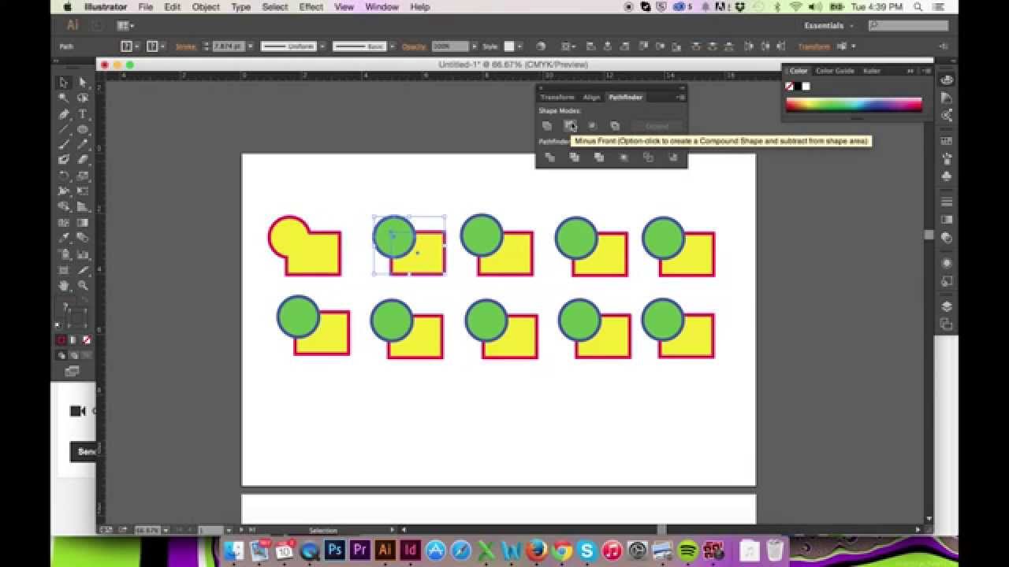Viewport: 1009px width, 567px height.
Task: Open the Effect menu
Action: pos(311,7)
